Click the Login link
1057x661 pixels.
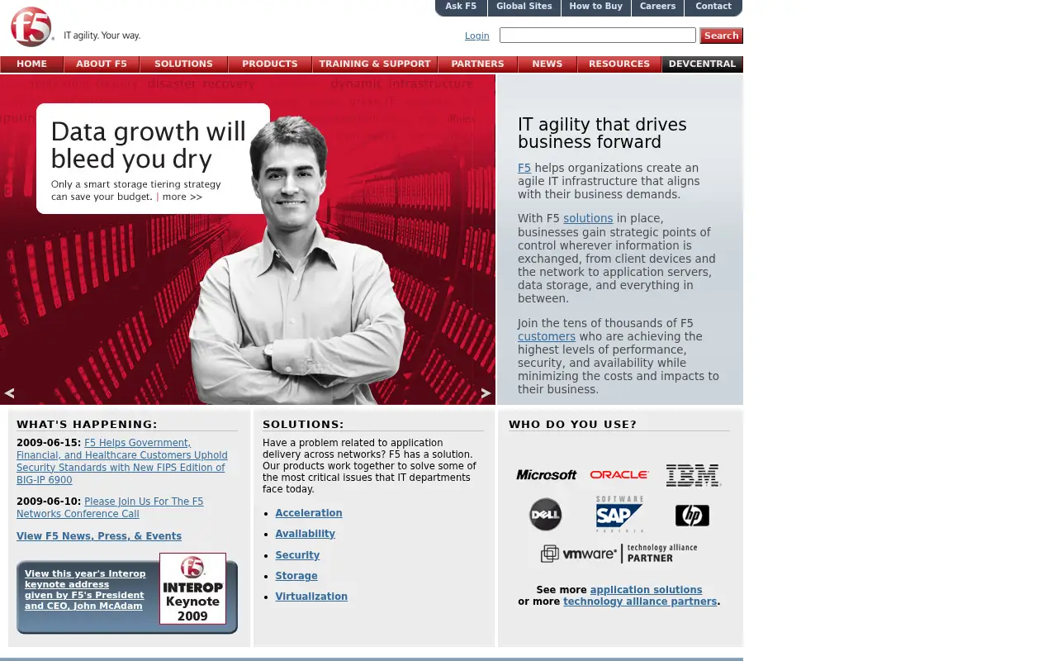click(x=477, y=36)
